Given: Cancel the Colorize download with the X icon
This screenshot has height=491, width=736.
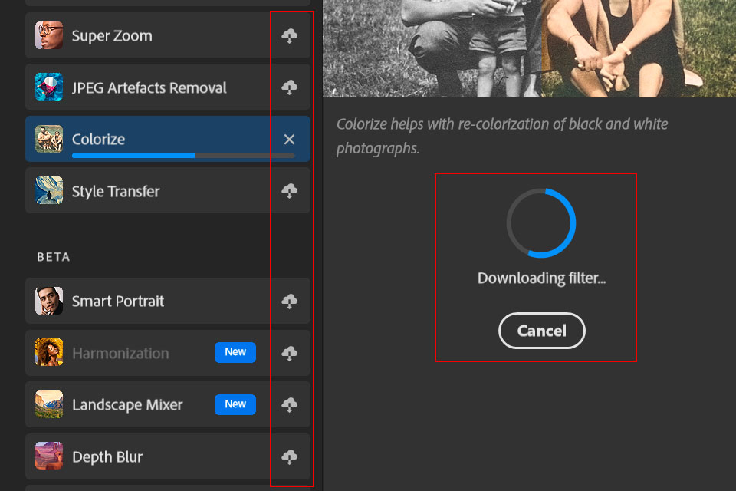Looking at the screenshot, I should point(290,139).
